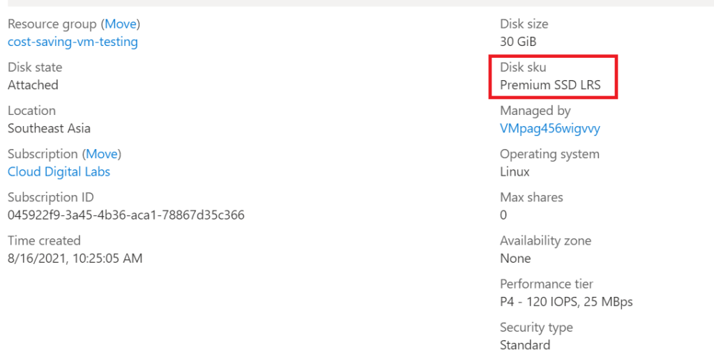Click the P4 - 120 IOPS performance tier value
This screenshot has height=354, width=714.
(566, 302)
